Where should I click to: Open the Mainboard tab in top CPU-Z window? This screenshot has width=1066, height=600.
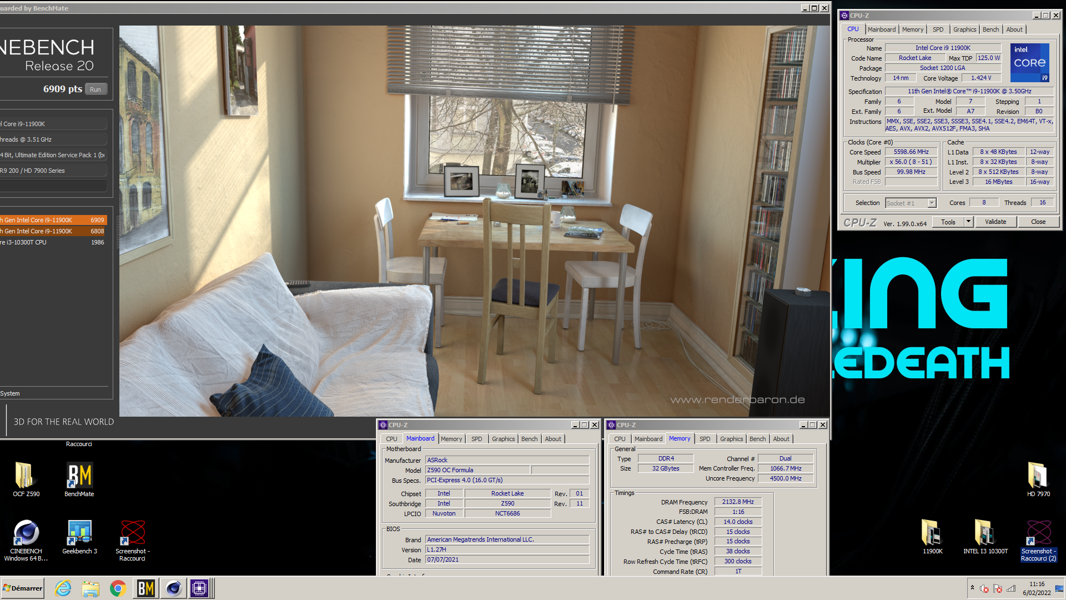[x=882, y=29]
